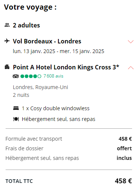The width and height of the screenshot is (138, 187).
Task: Click the hotel building icon
Action: click(x=7, y=67)
